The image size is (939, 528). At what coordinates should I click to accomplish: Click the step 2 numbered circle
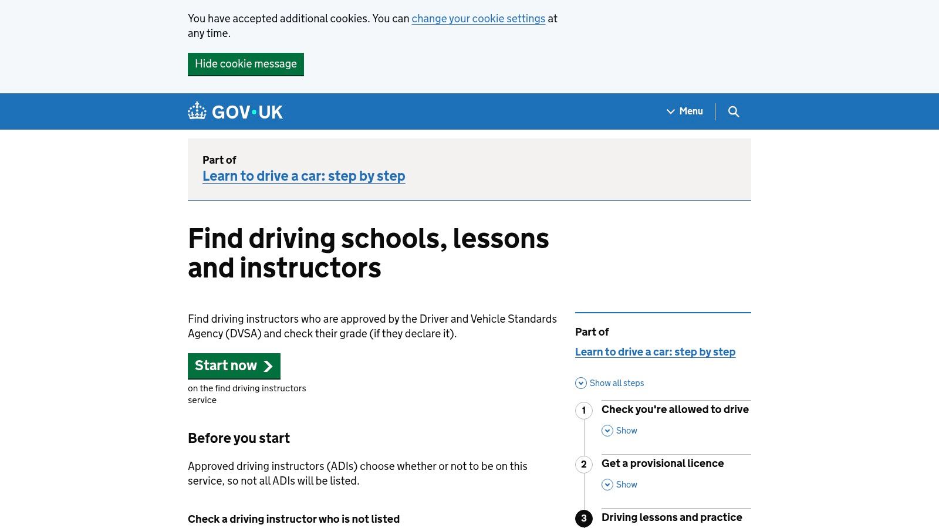[x=583, y=464]
